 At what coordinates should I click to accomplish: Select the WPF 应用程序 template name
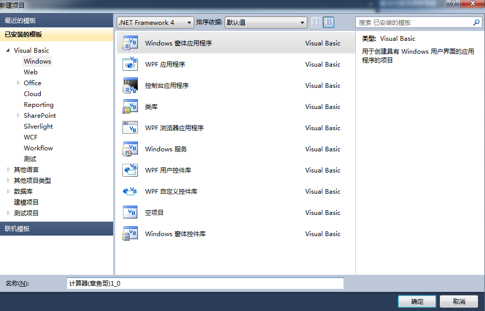(165, 65)
